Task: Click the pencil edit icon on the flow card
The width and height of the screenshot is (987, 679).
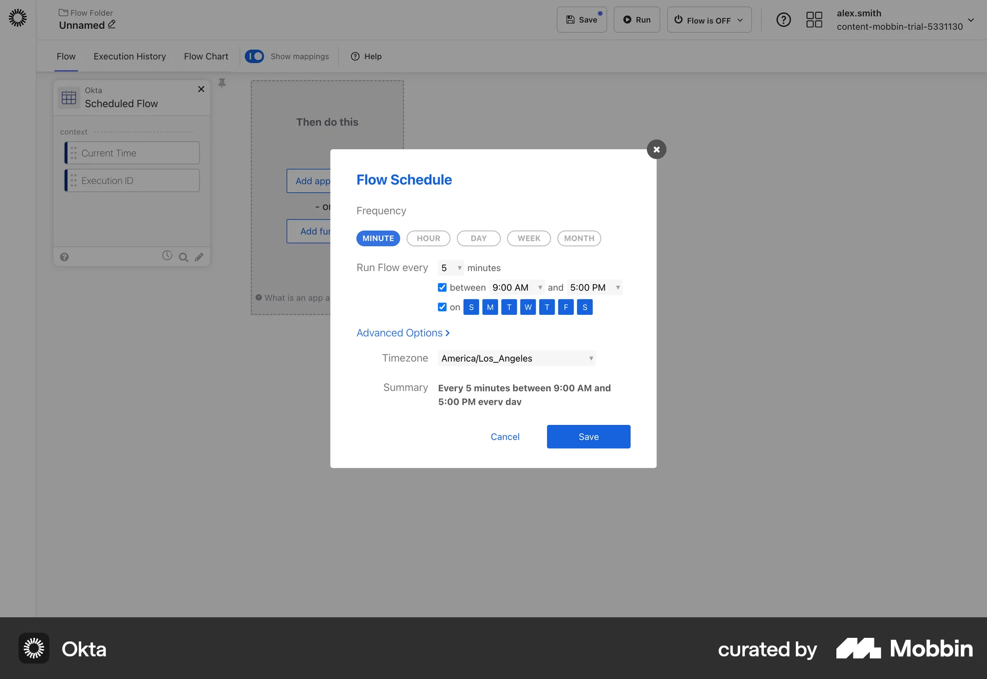Action: (x=200, y=257)
